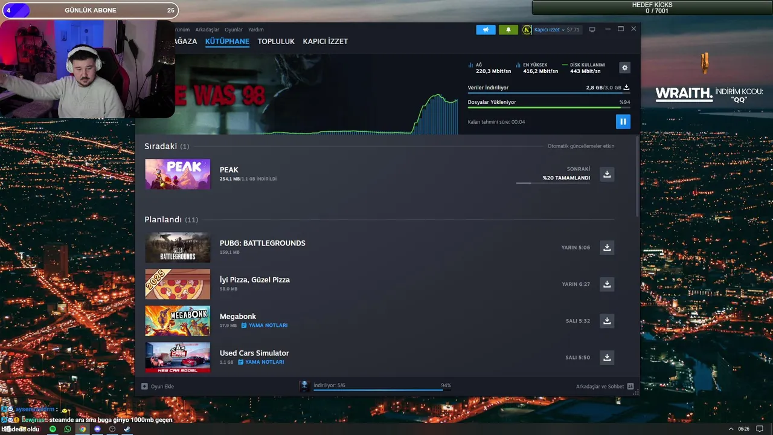Click the Megabonk thumbnail
The height and width of the screenshot is (435, 773).
point(178,321)
